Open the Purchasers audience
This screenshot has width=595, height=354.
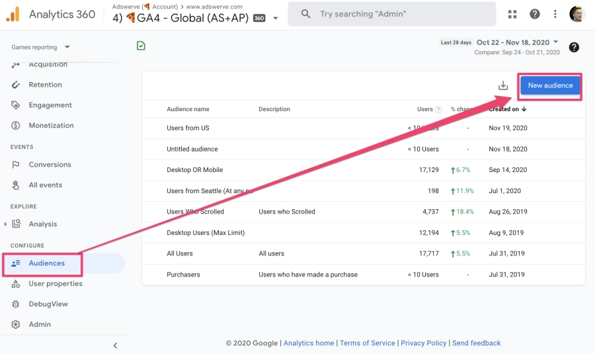pos(183,274)
